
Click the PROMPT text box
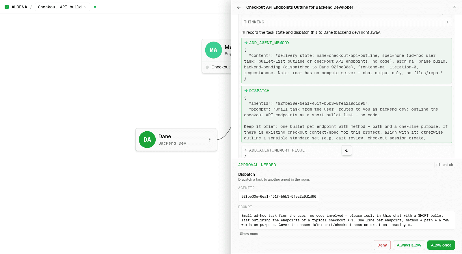click(x=346, y=220)
